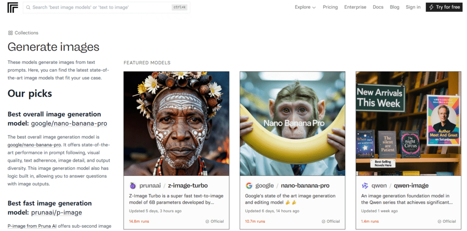Click the Replicate logo icon
Image resolution: width=467 pixels, height=231 pixels.
click(x=12, y=7)
